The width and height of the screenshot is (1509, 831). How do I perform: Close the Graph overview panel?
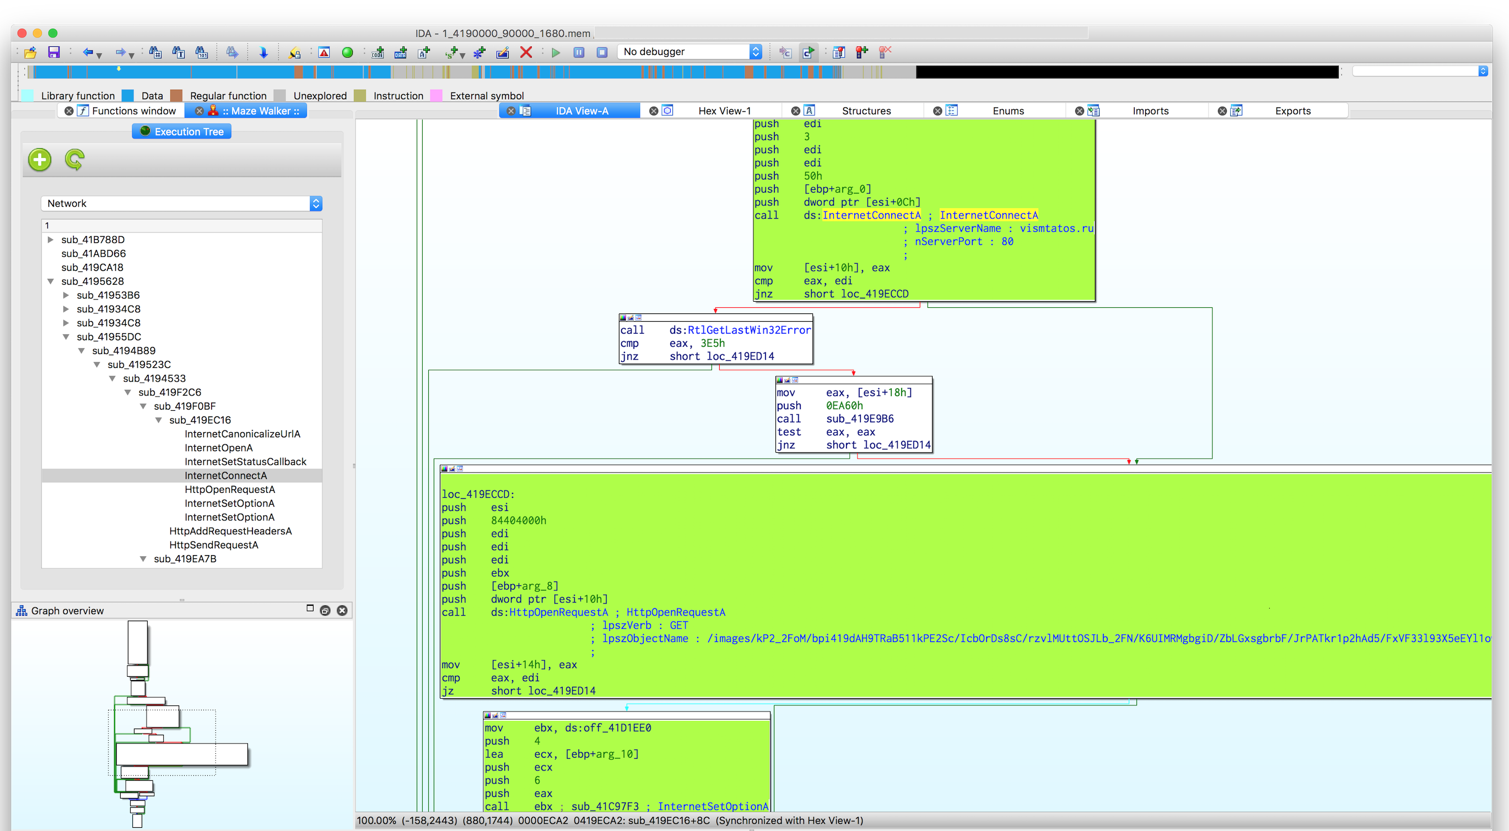point(342,611)
